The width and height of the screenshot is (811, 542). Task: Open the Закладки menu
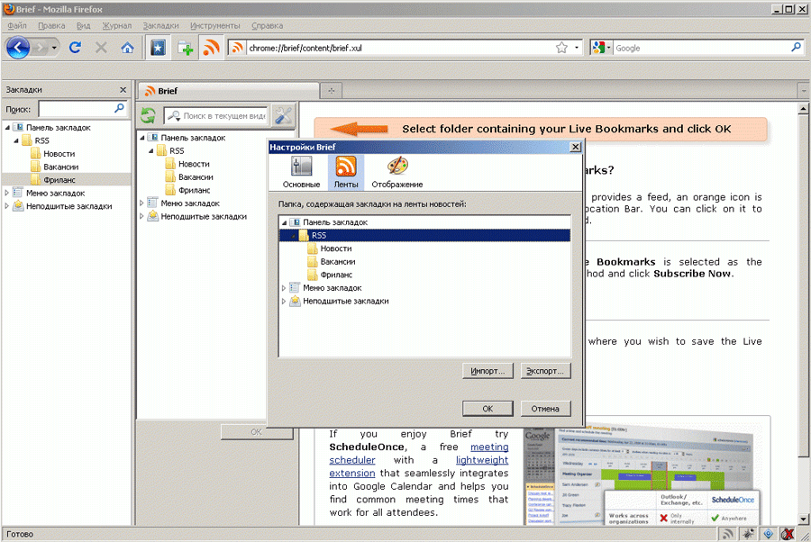pos(160,25)
